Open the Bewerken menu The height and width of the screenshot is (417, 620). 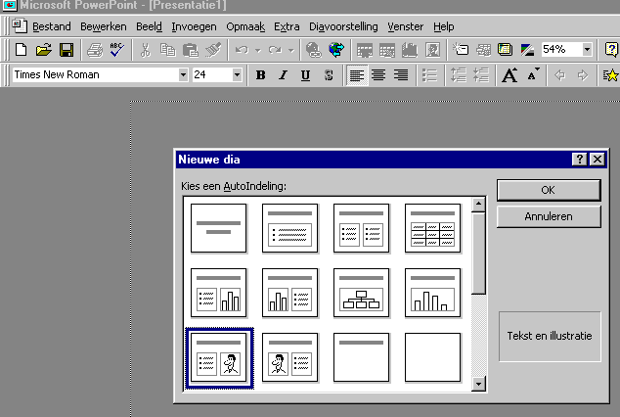[x=104, y=26]
